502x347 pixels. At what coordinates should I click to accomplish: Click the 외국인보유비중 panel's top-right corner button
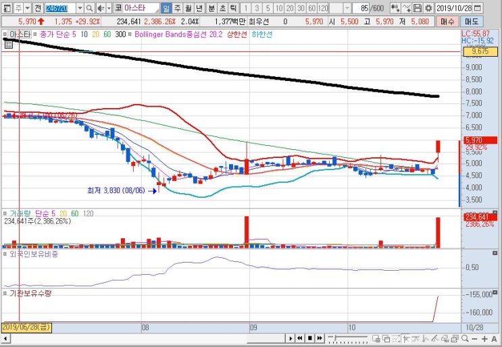pyautogui.click(x=495, y=253)
